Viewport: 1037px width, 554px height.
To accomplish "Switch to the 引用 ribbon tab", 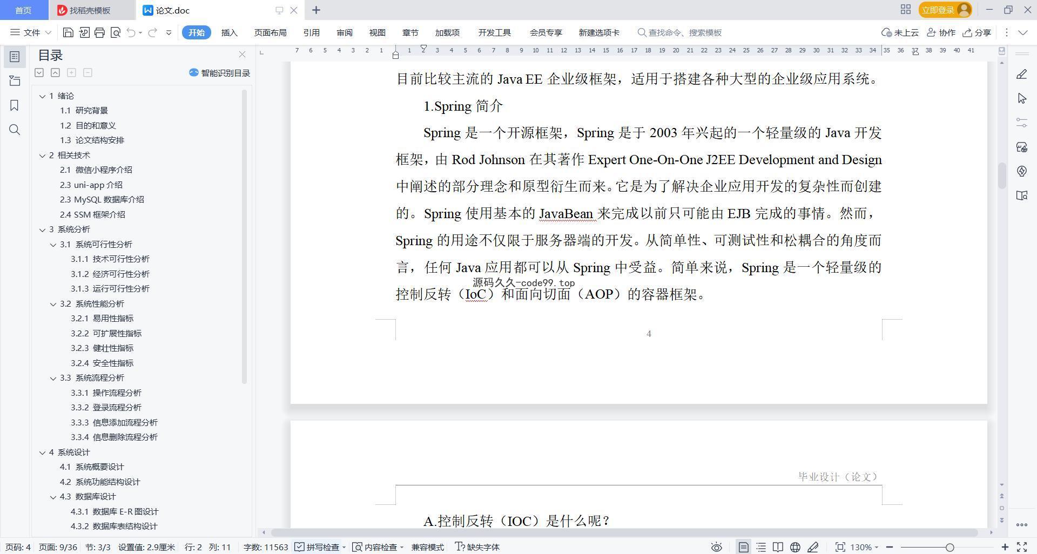I will tap(311, 33).
